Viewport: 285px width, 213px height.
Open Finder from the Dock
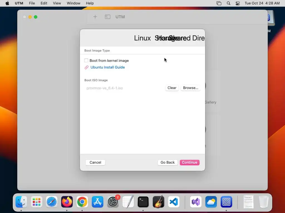pyautogui.click(x=21, y=202)
